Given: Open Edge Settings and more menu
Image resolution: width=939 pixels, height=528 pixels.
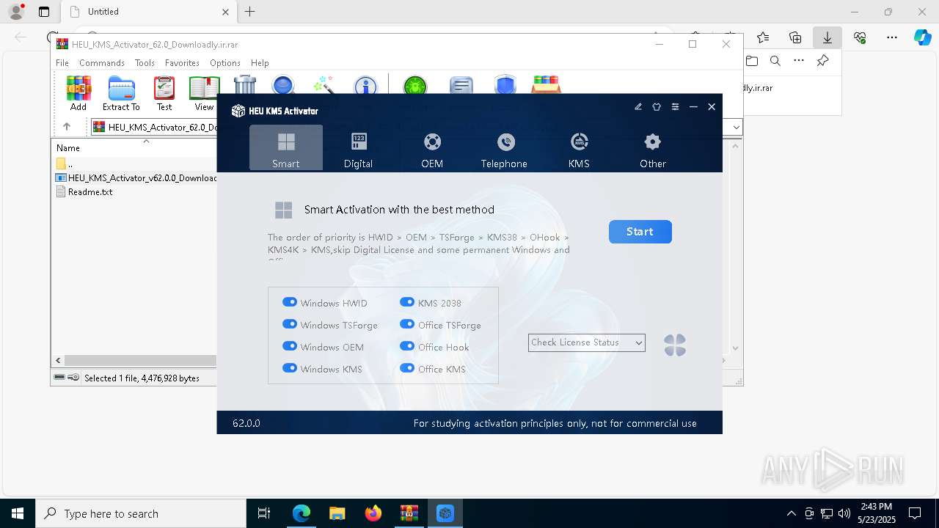Looking at the screenshot, I should 892,37.
